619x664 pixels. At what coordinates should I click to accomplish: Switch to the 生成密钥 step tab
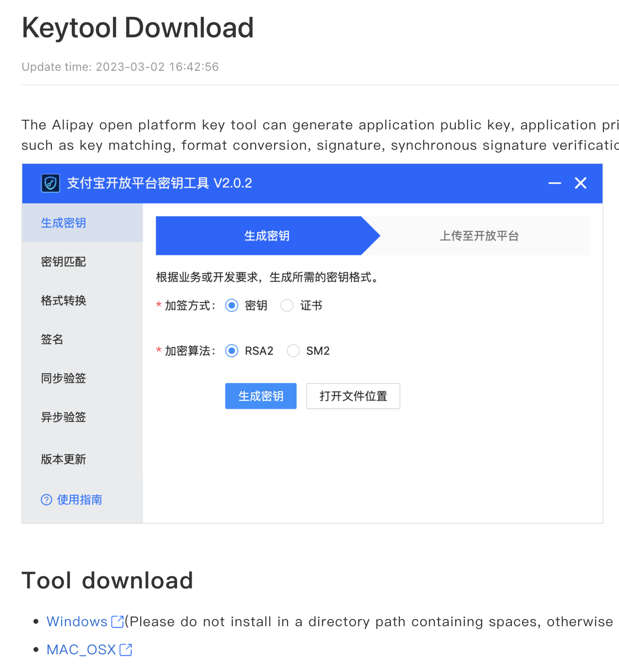point(267,236)
